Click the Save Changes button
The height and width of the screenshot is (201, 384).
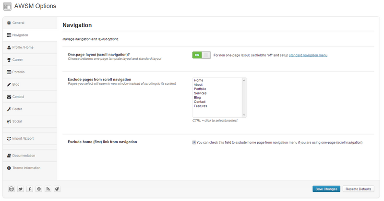[326, 189]
